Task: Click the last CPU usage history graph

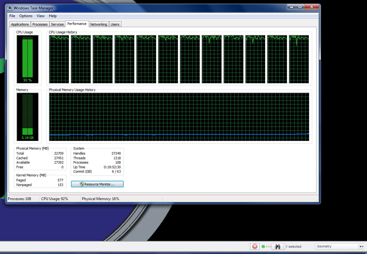Action: click(x=299, y=59)
